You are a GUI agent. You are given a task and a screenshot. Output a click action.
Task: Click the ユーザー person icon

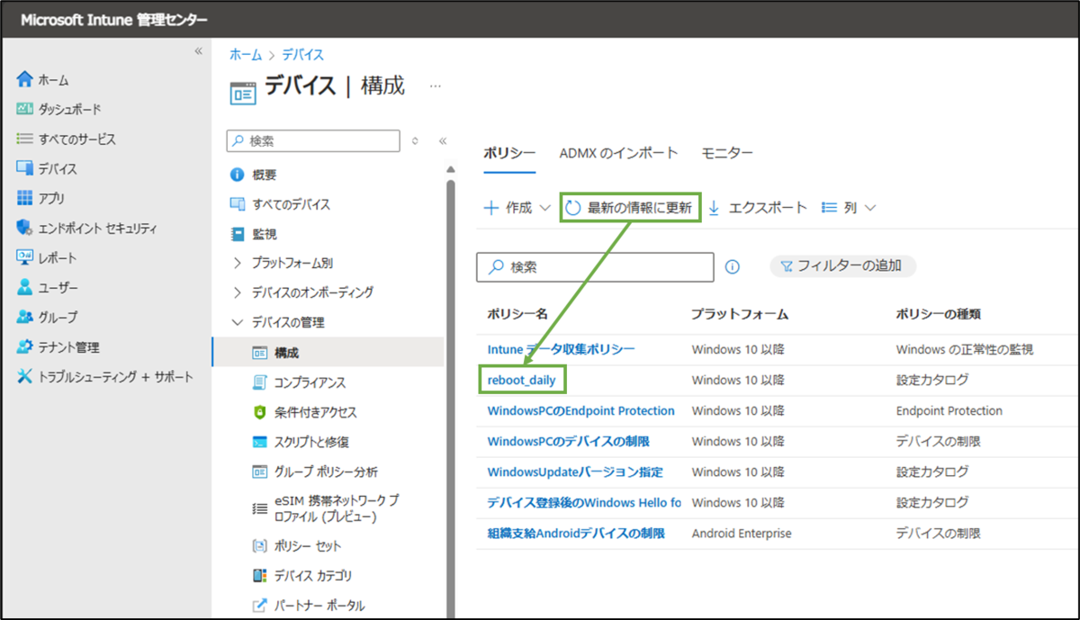point(24,287)
